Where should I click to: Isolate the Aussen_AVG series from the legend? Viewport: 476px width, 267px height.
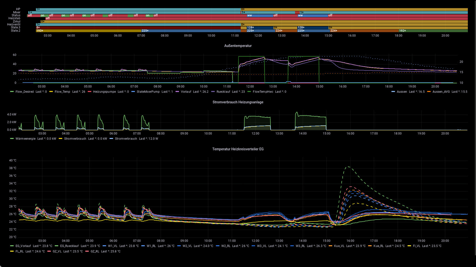tap(441, 92)
